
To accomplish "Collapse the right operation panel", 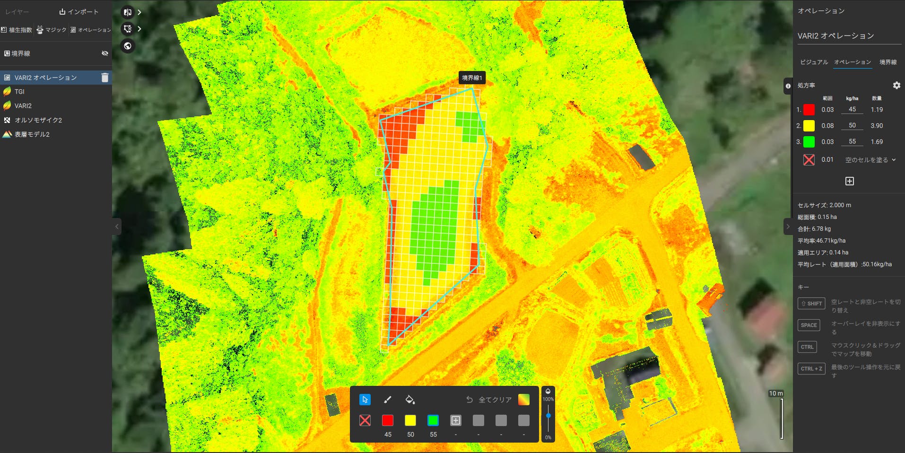I will 788,226.
